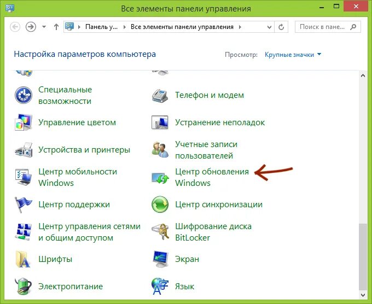372x304 pixels.
Task: Open the Fonts folder icon
Action: (x=23, y=259)
